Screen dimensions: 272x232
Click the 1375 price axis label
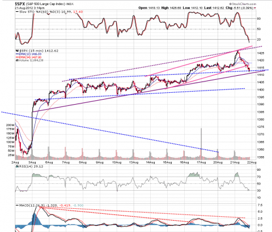261,127
